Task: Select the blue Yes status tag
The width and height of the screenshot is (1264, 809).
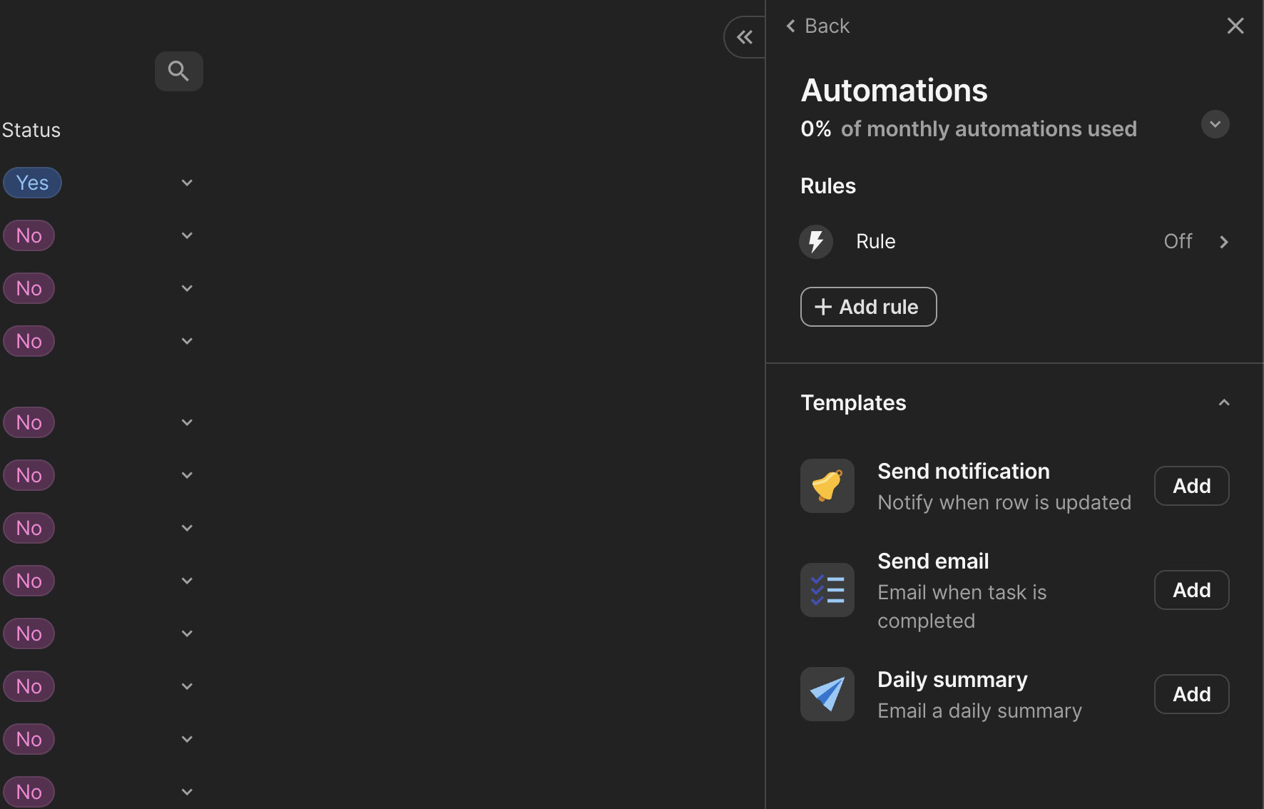Action: [x=32, y=183]
